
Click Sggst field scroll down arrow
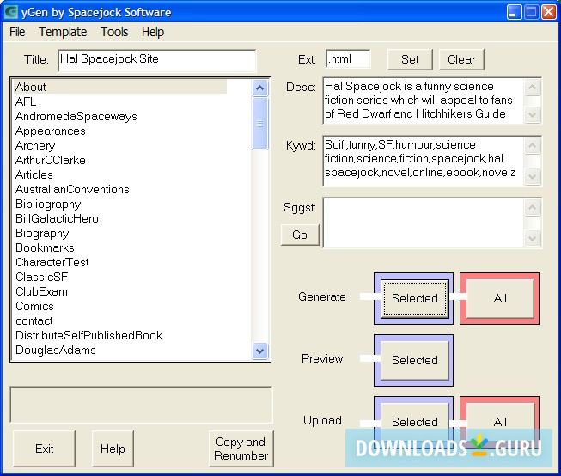click(532, 239)
